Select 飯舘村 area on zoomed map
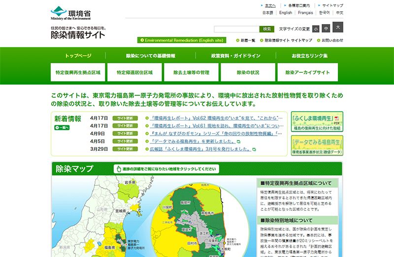Viewport: 394px width, 257px height. point(186,202)
